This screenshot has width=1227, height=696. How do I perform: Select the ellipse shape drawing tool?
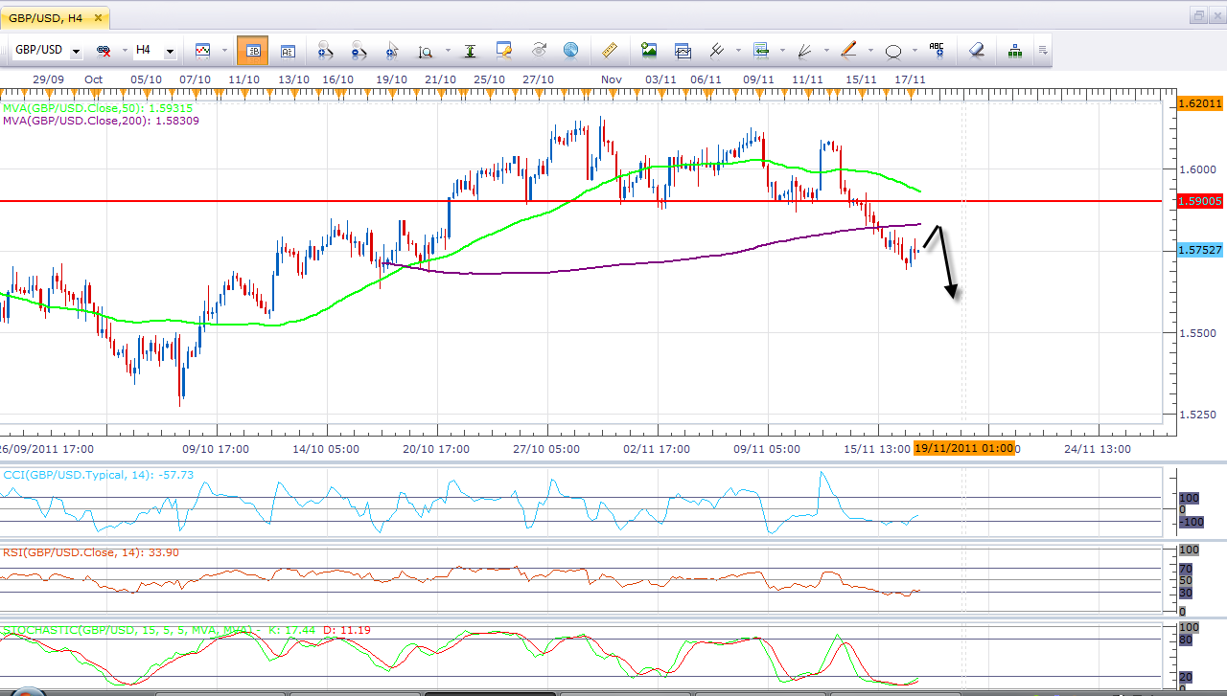[893, 50]
